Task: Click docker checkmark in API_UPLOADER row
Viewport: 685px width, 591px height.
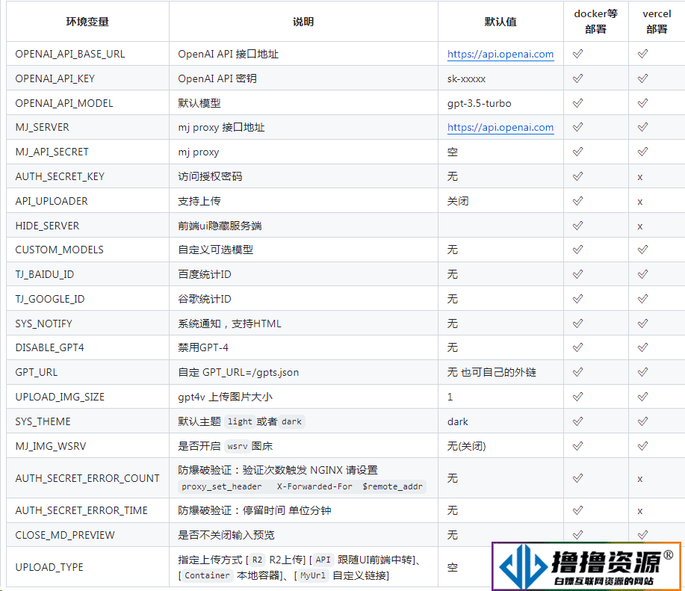Action: [577, 201]
